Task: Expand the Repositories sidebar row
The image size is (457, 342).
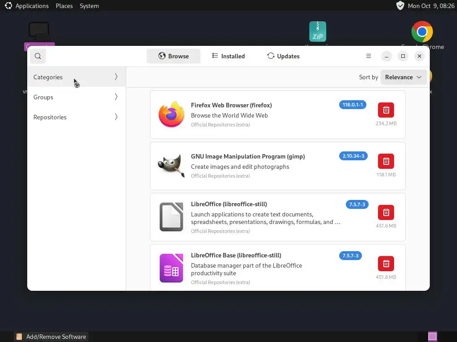Action: (x=77, y=117)
